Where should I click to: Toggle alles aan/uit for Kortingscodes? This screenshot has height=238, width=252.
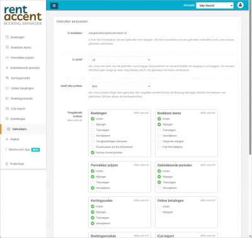pyautogui.click(x=141, y=200)
